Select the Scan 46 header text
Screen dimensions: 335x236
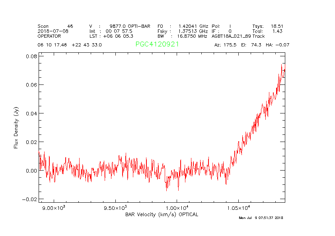coord(55,26)
